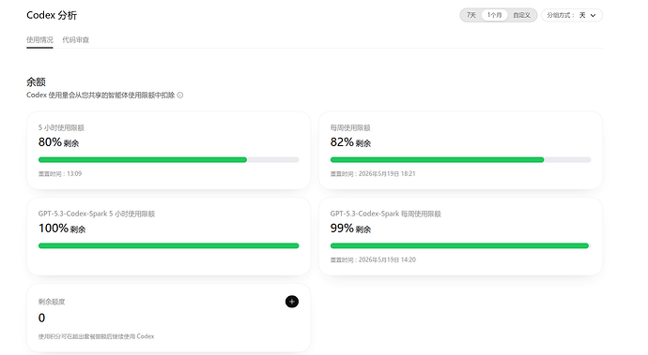Click the 剩余额度 label
This screenshot has width=648, height=355.
pos(52,302)
